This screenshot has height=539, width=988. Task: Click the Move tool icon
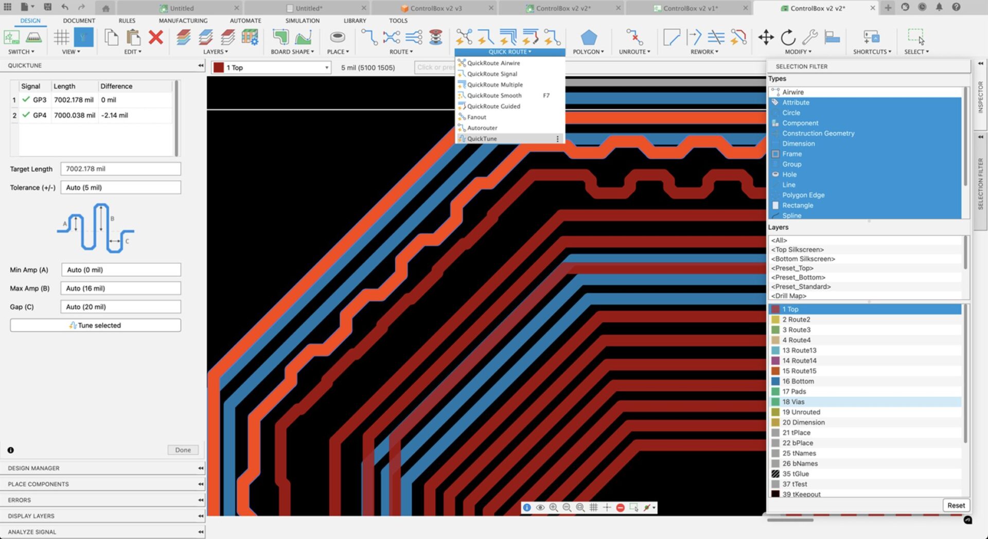[766, 38]
